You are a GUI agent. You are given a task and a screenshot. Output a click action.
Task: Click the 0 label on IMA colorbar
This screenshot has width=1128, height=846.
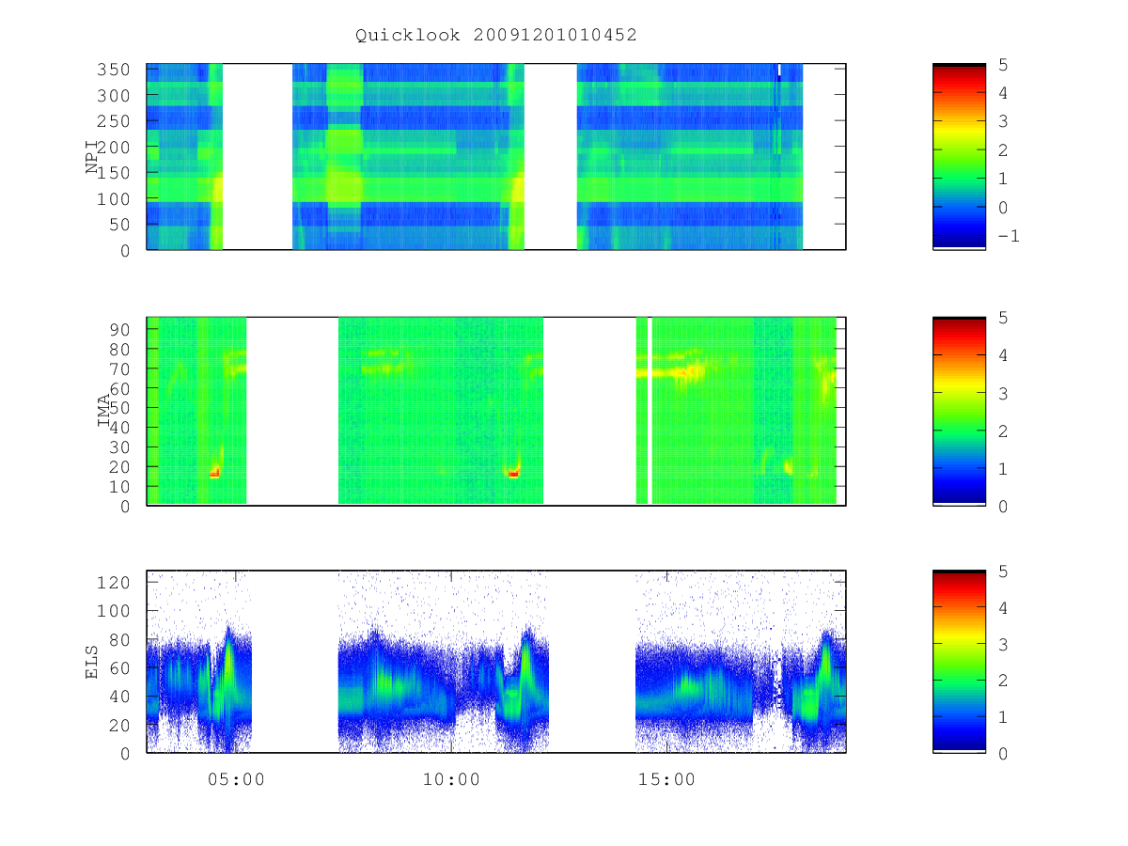pyautogui.click(x=1003, y=506)
